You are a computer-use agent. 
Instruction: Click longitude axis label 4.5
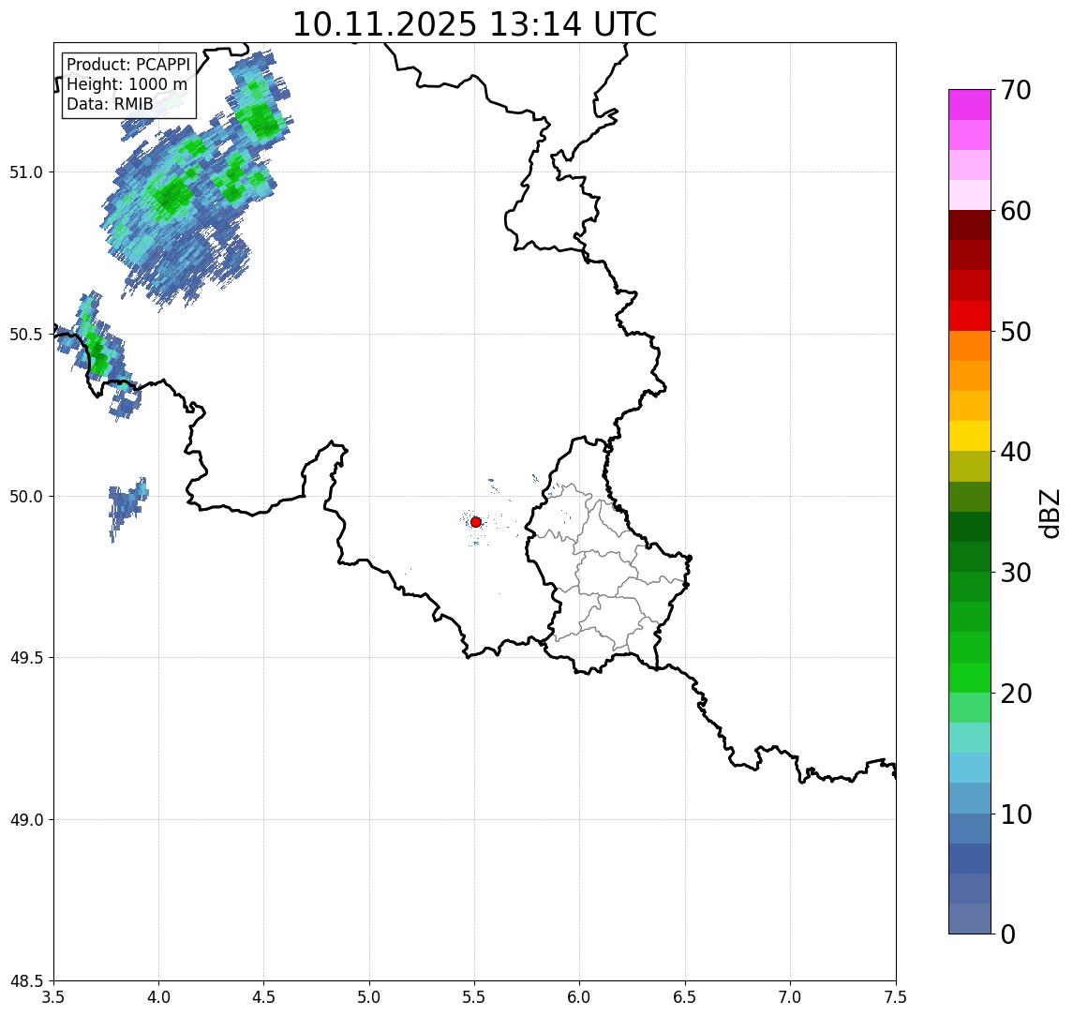coord(264,997)
